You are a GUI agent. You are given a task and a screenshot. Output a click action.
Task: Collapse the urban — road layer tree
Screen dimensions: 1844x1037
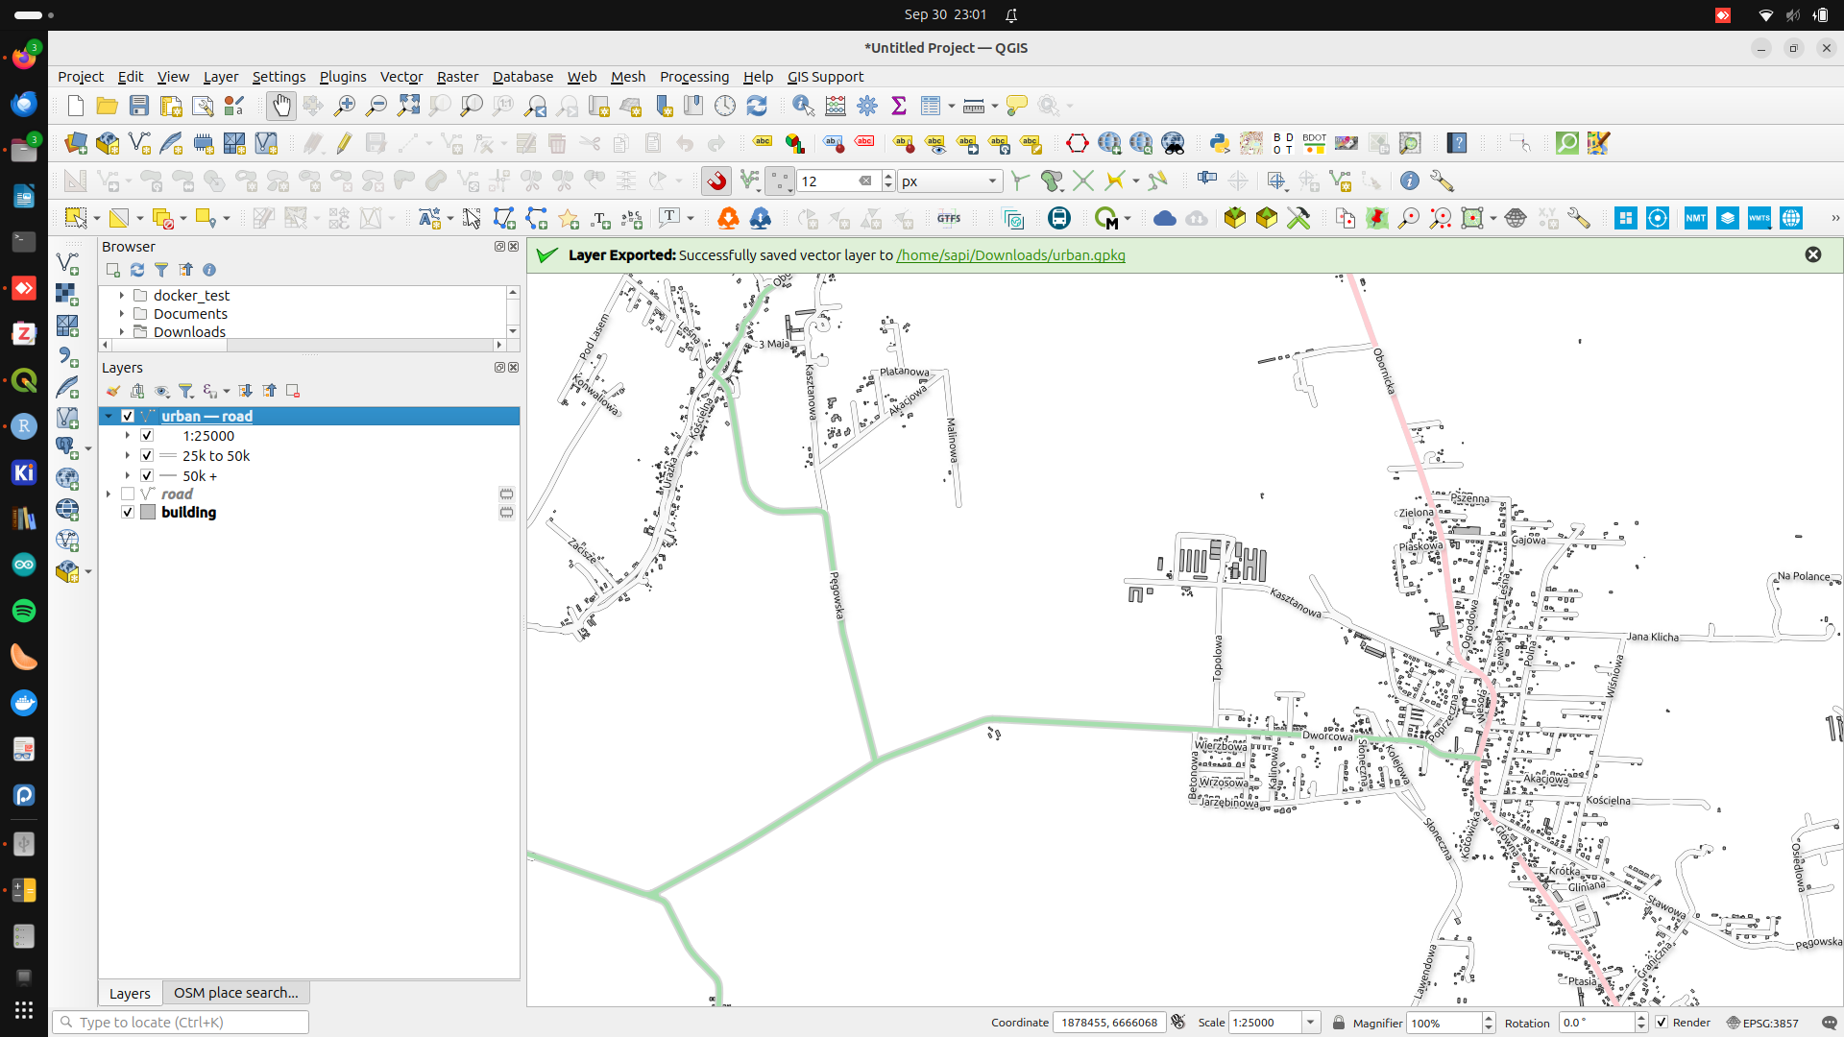[109, 416]
